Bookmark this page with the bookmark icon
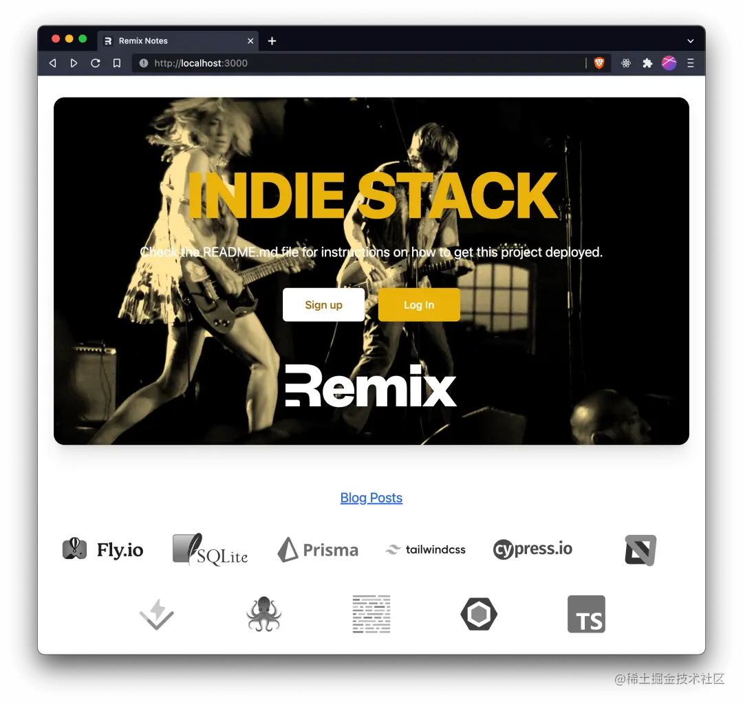 coord(116,63)
